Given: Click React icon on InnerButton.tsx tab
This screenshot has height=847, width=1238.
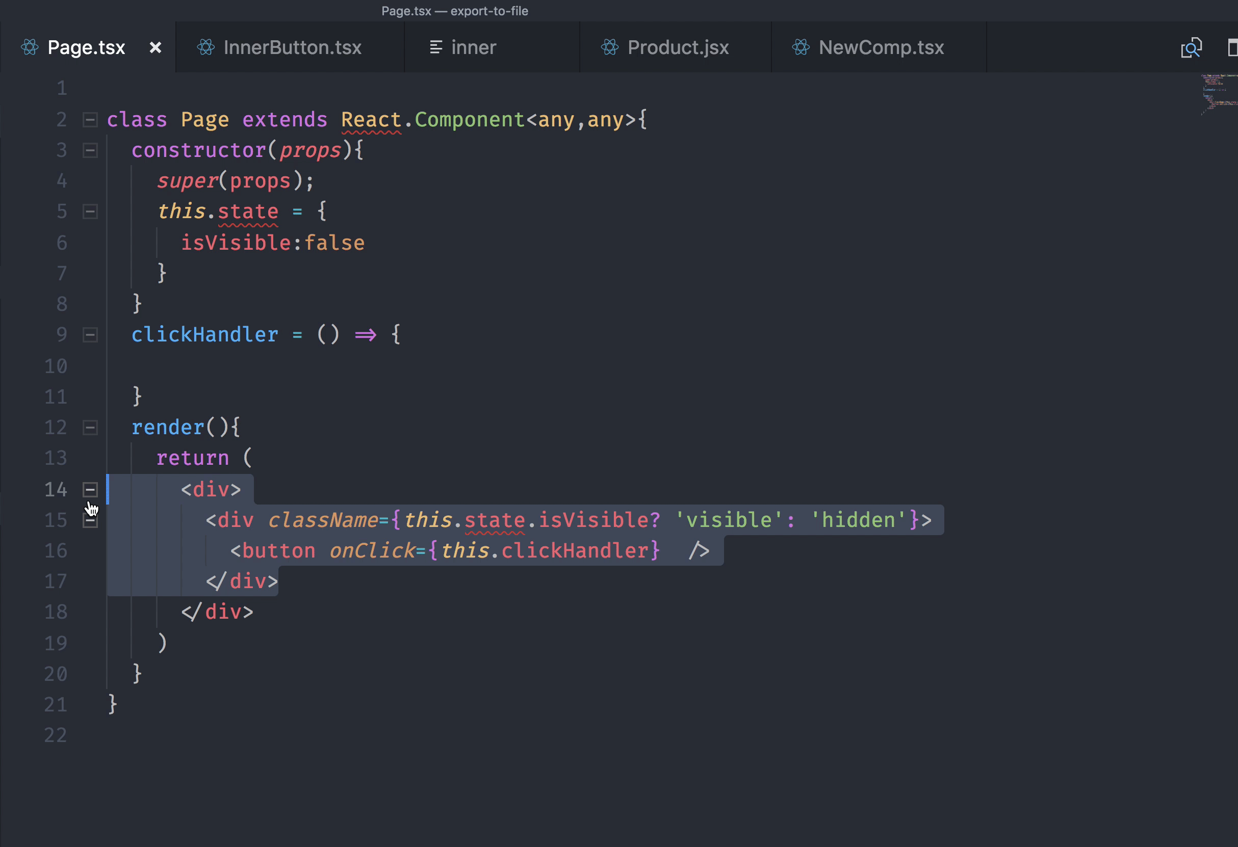Looking at the screenshot, I should [205, 47].
